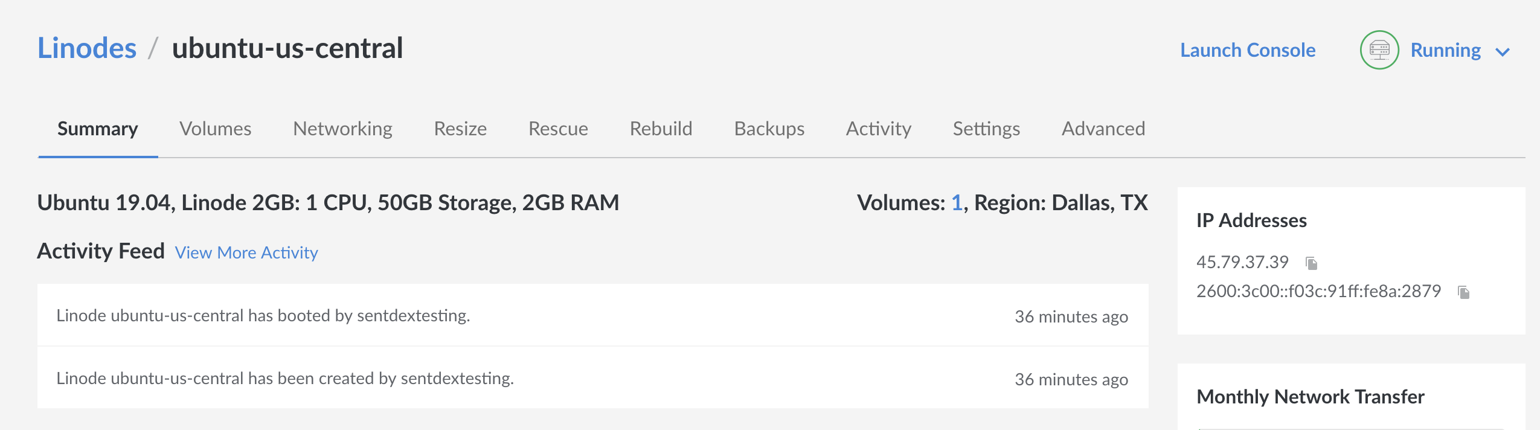Switch to the Rebuild tab
This screenshot has width=1540, height=430.
[661, 129]
